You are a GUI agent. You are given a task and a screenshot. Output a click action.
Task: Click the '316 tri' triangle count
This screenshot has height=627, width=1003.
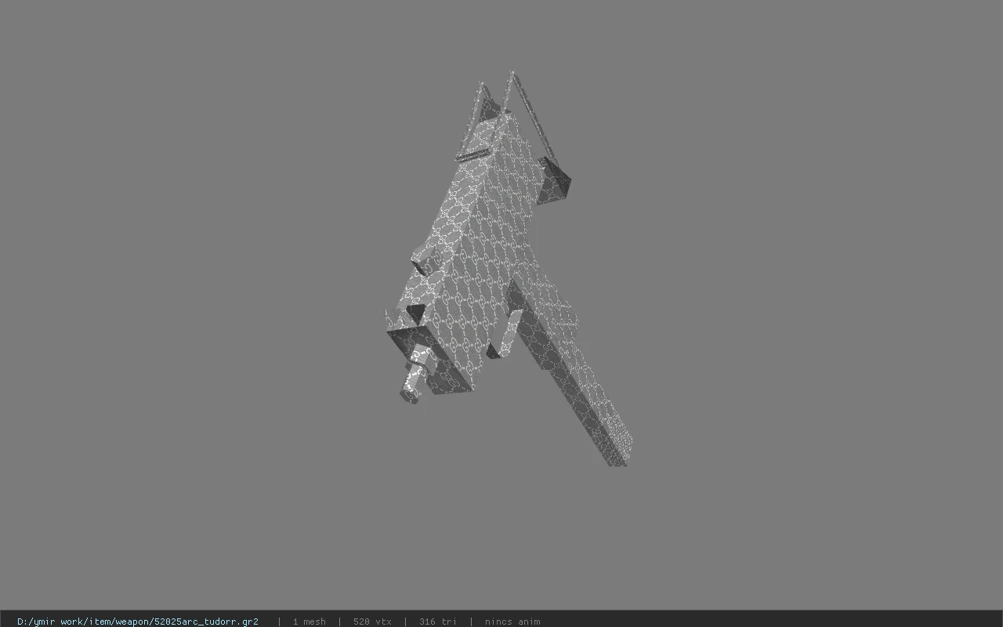(437, 622)
